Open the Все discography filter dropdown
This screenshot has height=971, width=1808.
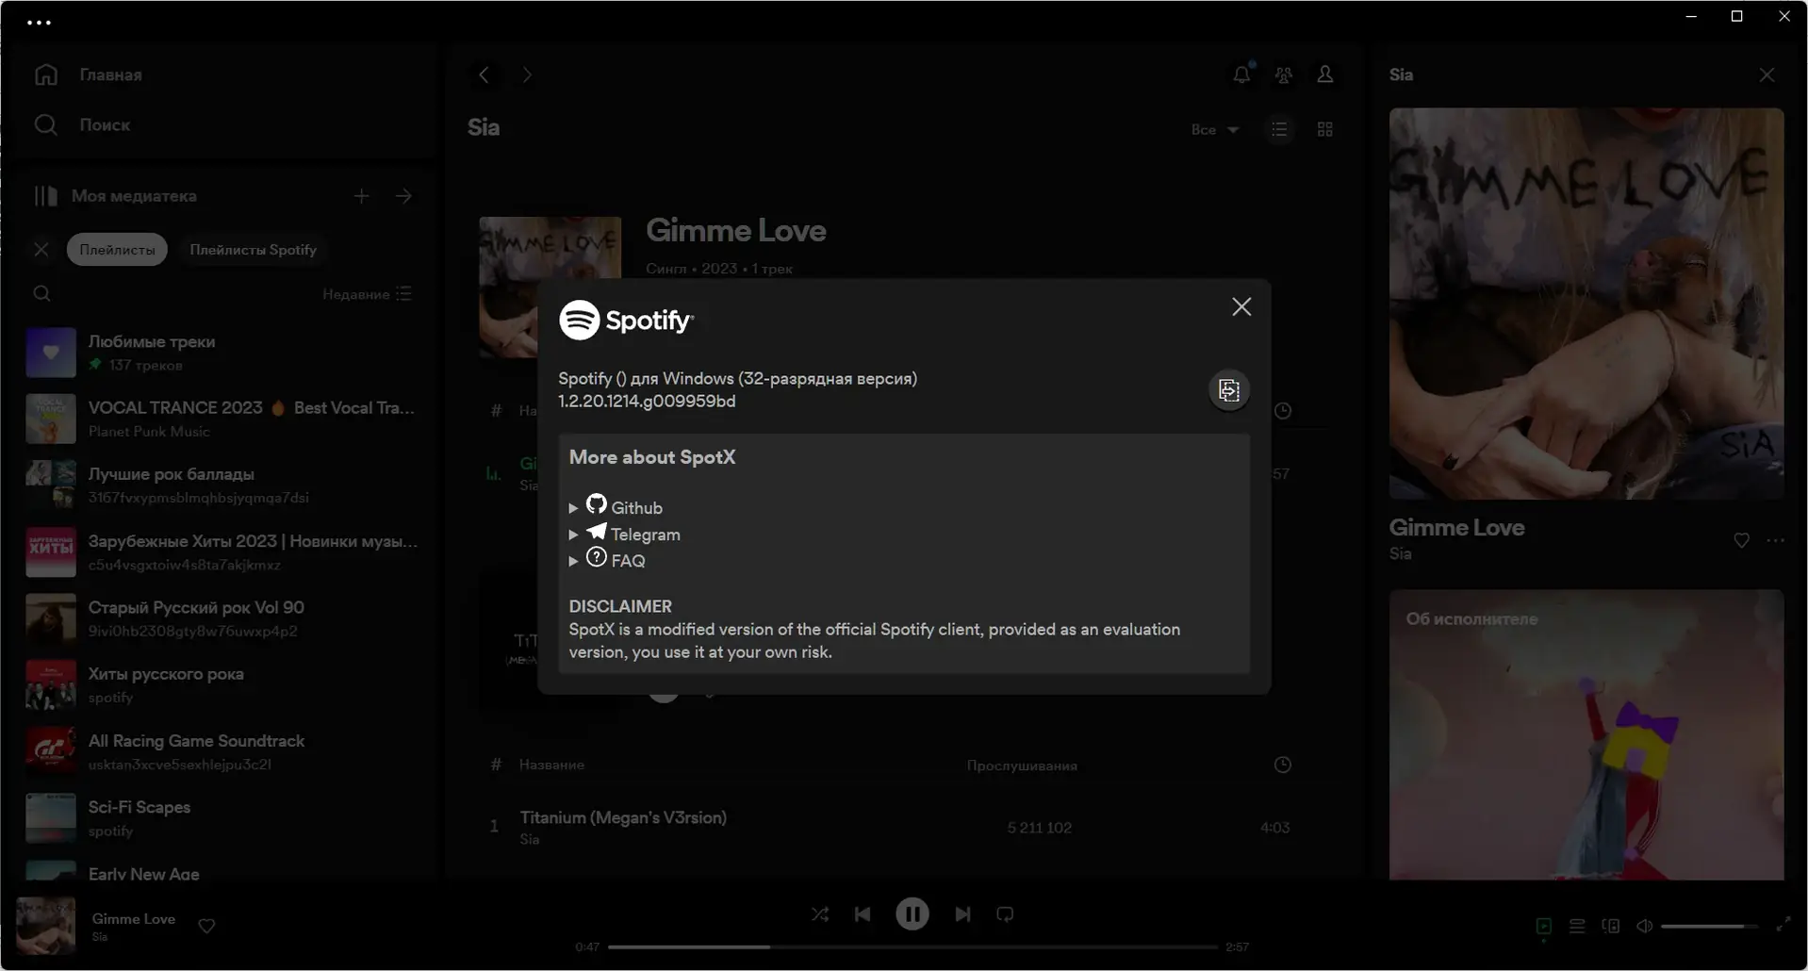(1214, 129)
